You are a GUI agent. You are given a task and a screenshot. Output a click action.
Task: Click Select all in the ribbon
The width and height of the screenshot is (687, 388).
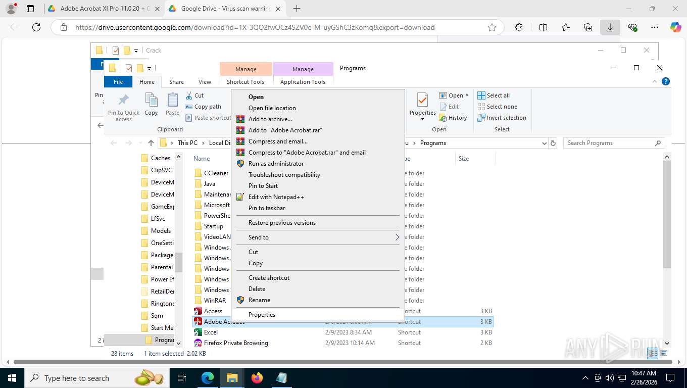pyautogui.click(x=494, y=95)
